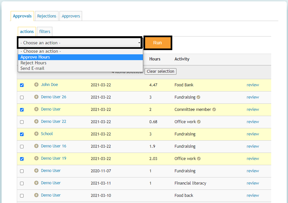The image size is (288, 203).
Task: Select the actions sub-tab
Action: click(27, 31)
